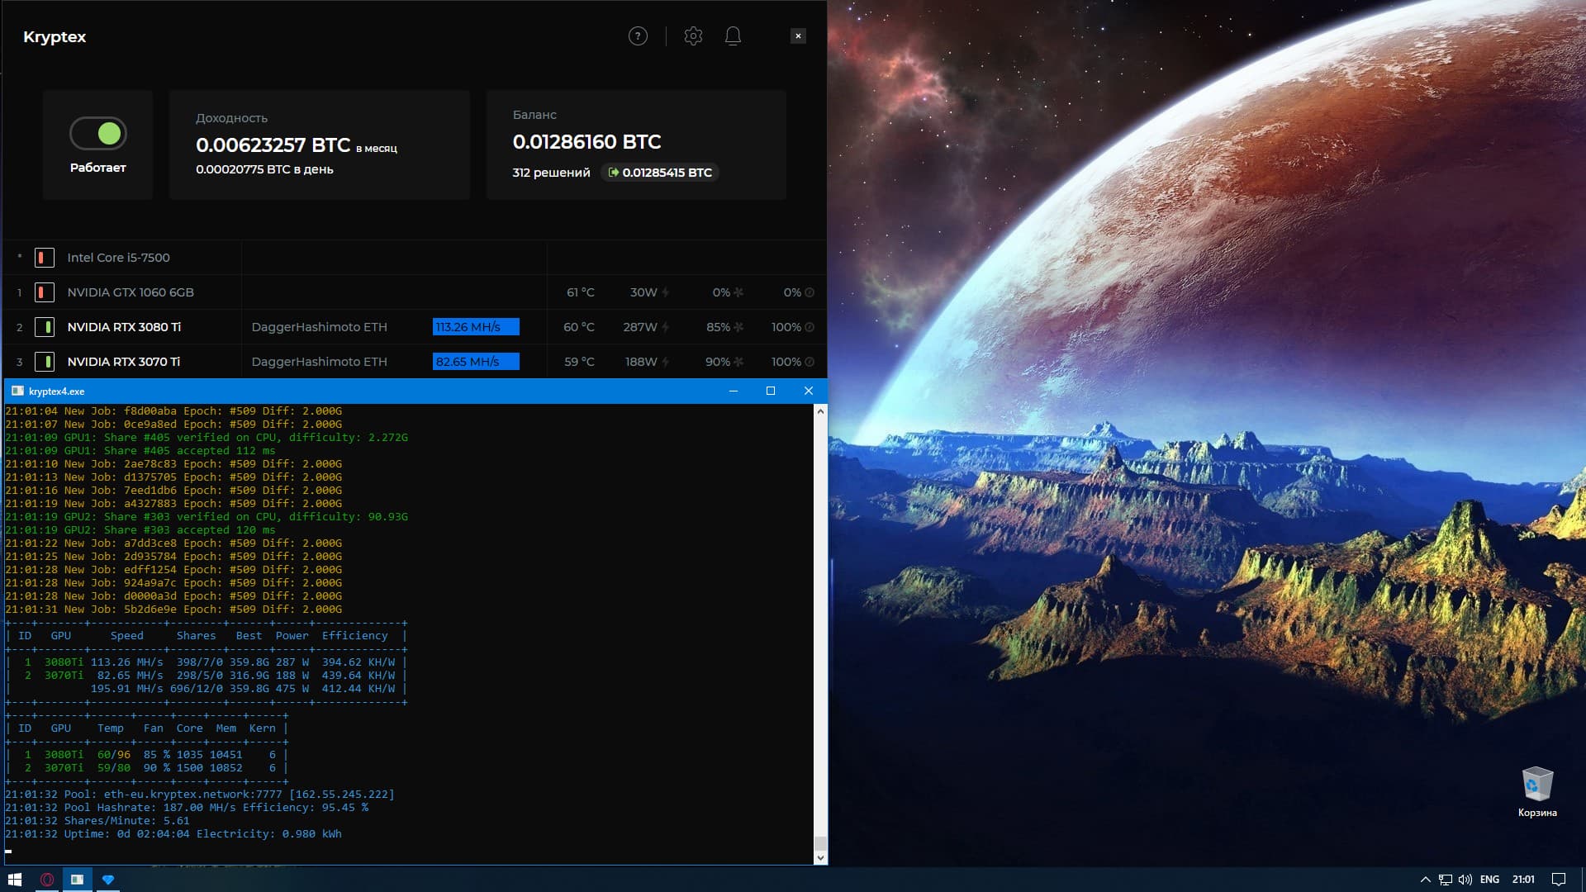Click the 0.01286160 BTC balance value
Image resolution: width=1586 pixels, height=892 pixels.
586,142
